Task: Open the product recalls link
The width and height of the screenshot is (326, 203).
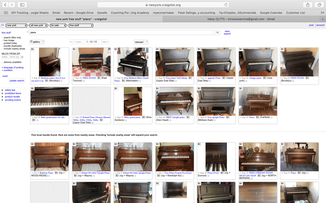Action: coord(12,97)
